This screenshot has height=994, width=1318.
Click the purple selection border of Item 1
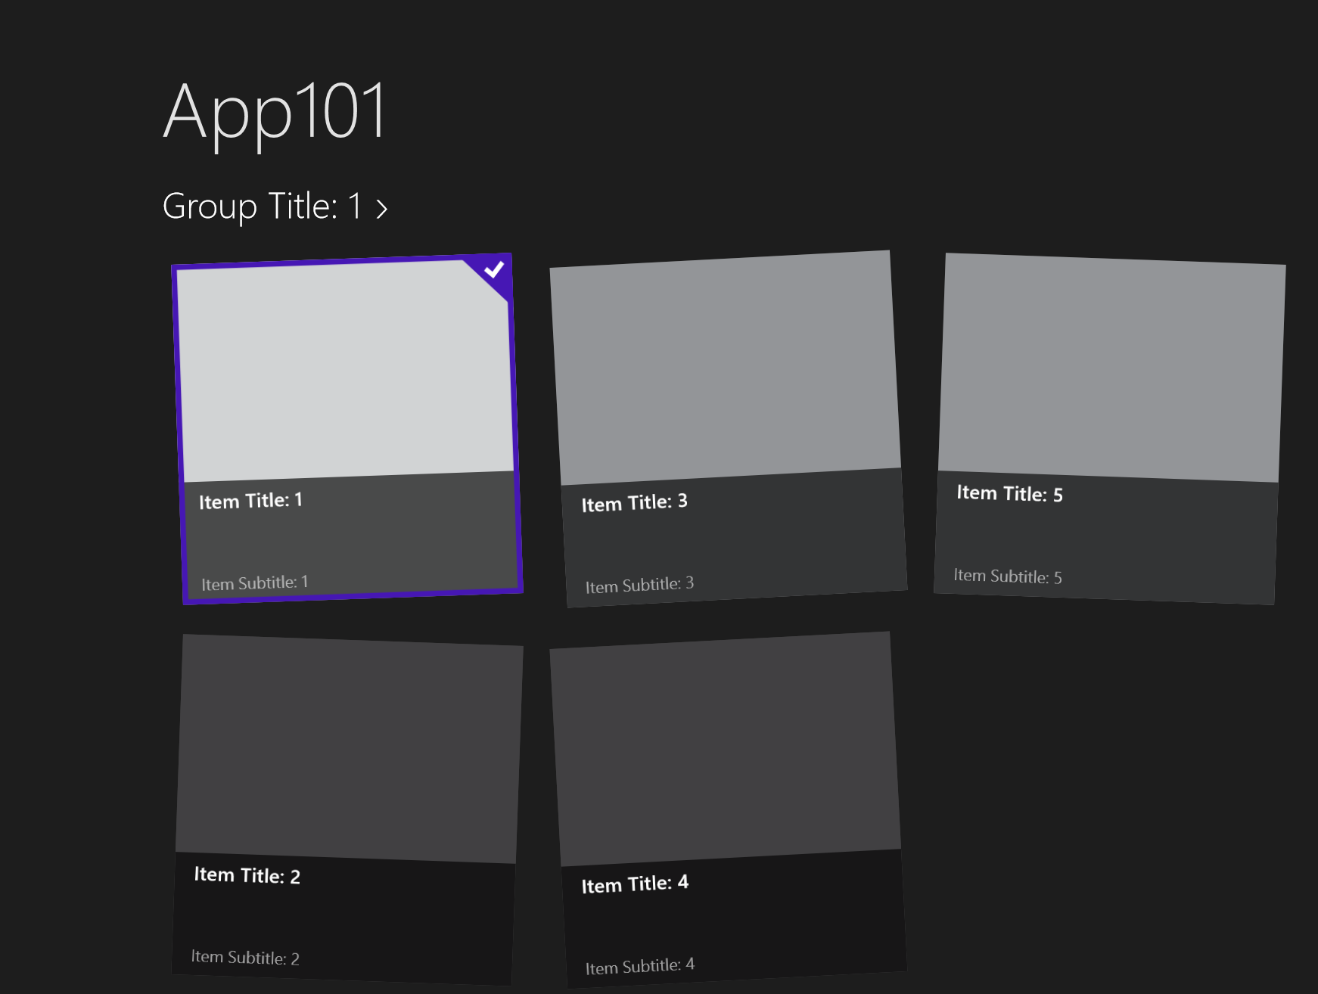click(182, 431)
